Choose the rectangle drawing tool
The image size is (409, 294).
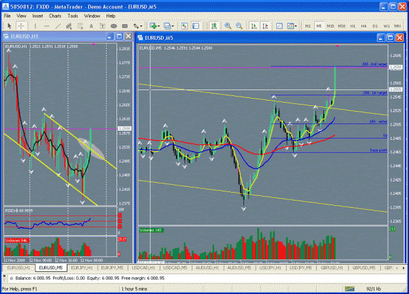[x=125, y=26]
